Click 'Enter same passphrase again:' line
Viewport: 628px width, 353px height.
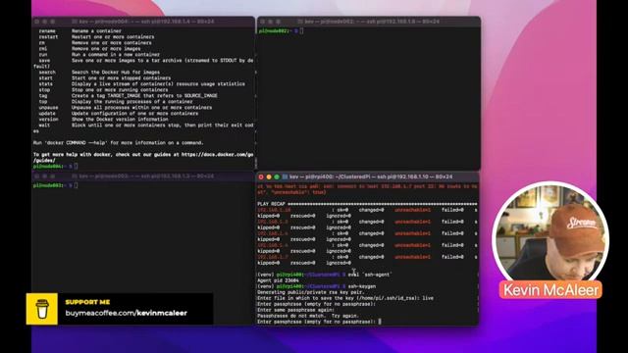[x=295, y=310]
